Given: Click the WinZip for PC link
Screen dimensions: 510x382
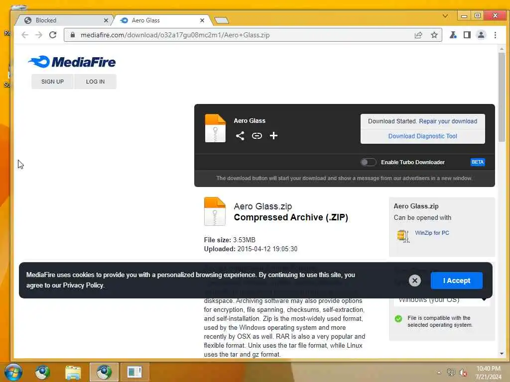Looking at the screenshot, I should [x=432, y=233].
